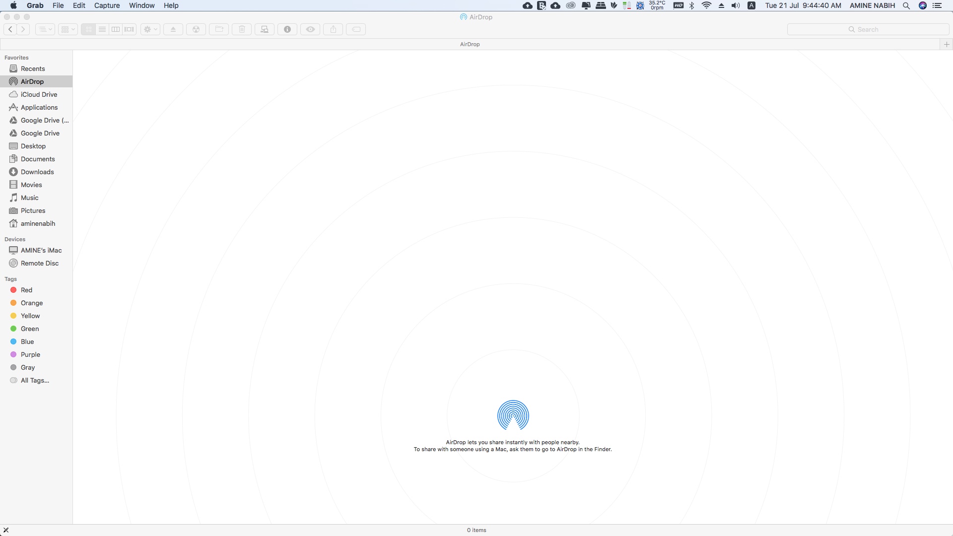
Task: Select the Purple tag
Action: coord(30,354)
